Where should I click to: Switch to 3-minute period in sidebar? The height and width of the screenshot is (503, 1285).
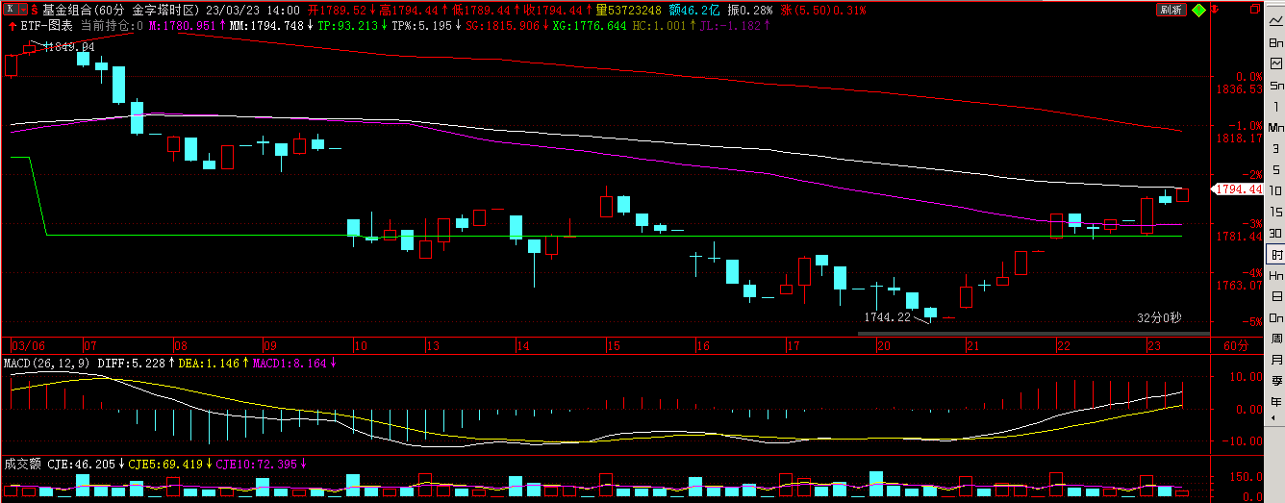click(1275, 148)
